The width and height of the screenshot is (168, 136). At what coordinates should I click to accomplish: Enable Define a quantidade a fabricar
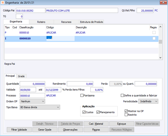tap(122, 95)
